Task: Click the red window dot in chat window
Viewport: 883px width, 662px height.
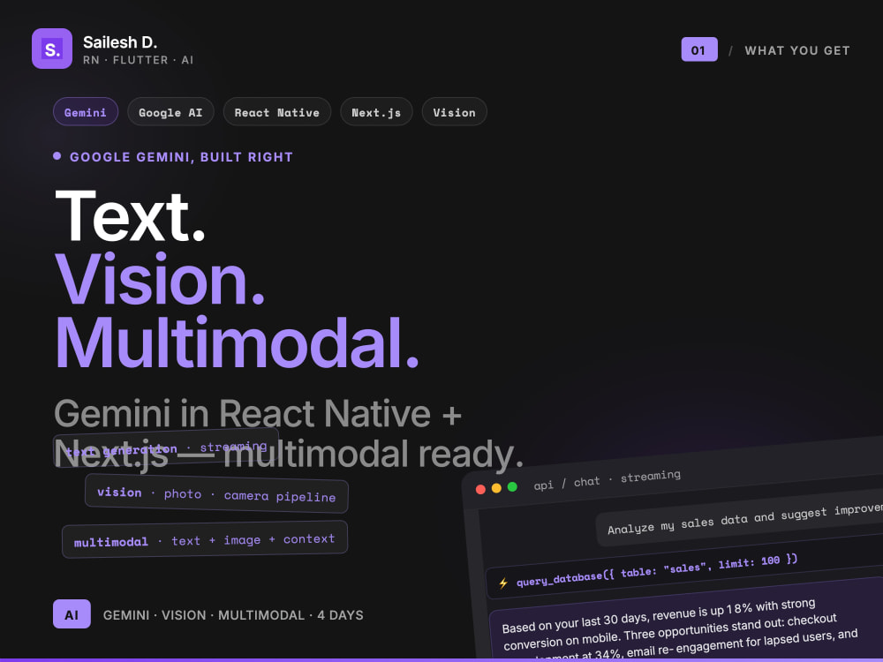Action: point(480,489)
